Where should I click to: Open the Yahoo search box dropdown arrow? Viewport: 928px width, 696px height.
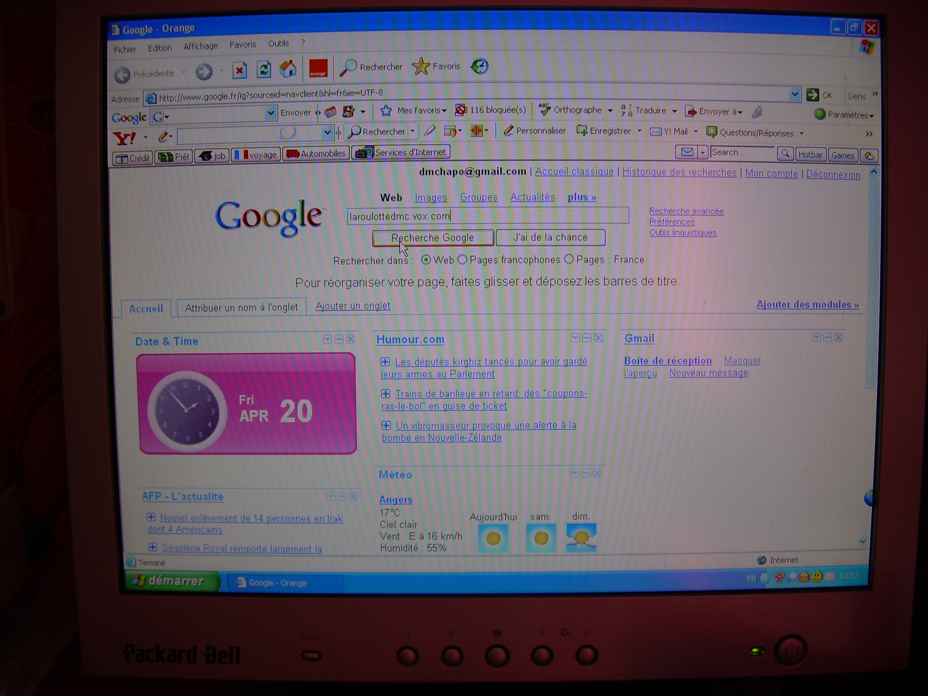[x=327, y=133]
